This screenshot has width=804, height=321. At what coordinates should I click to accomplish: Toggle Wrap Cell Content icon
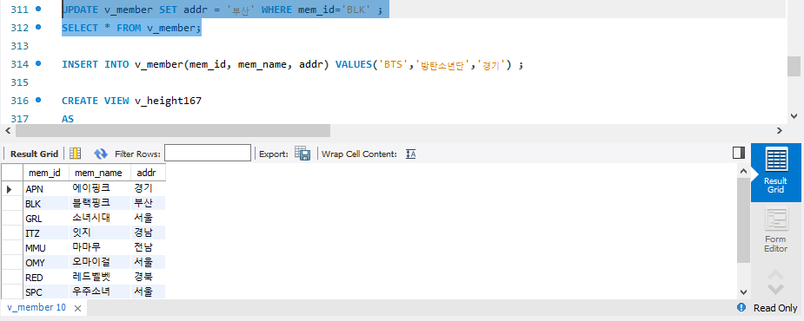coord(410,154)
